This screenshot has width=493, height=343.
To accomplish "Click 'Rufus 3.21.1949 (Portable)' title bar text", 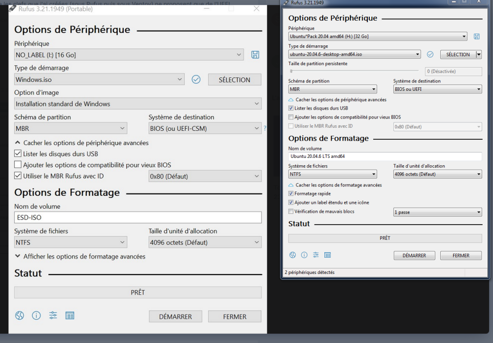I will (55, 9).
